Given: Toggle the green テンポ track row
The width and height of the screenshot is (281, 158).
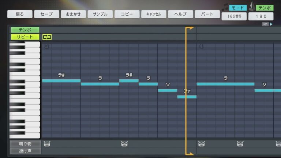Looking at the screenshot, I should (x=25, y=30).
